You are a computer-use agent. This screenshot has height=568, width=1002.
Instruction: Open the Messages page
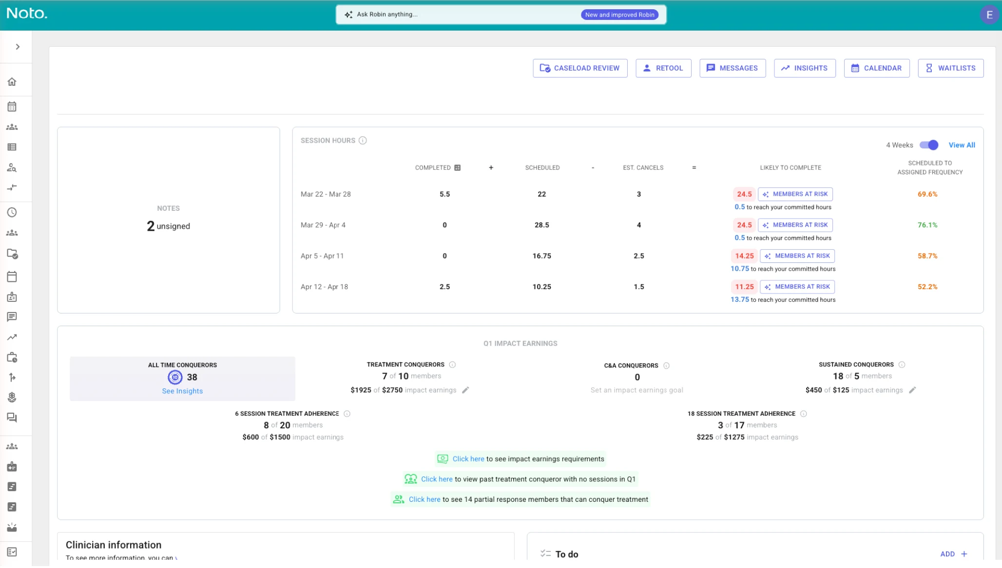[x=732, y=68]
